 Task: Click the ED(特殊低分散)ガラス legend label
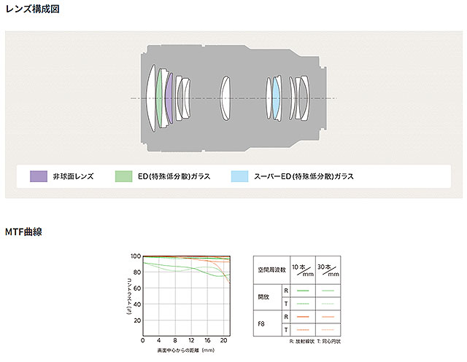tap(173, 176)
